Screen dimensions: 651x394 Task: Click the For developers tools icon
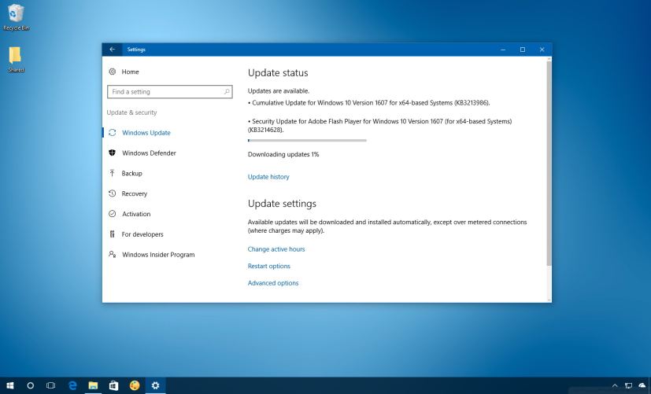(112, 234)
